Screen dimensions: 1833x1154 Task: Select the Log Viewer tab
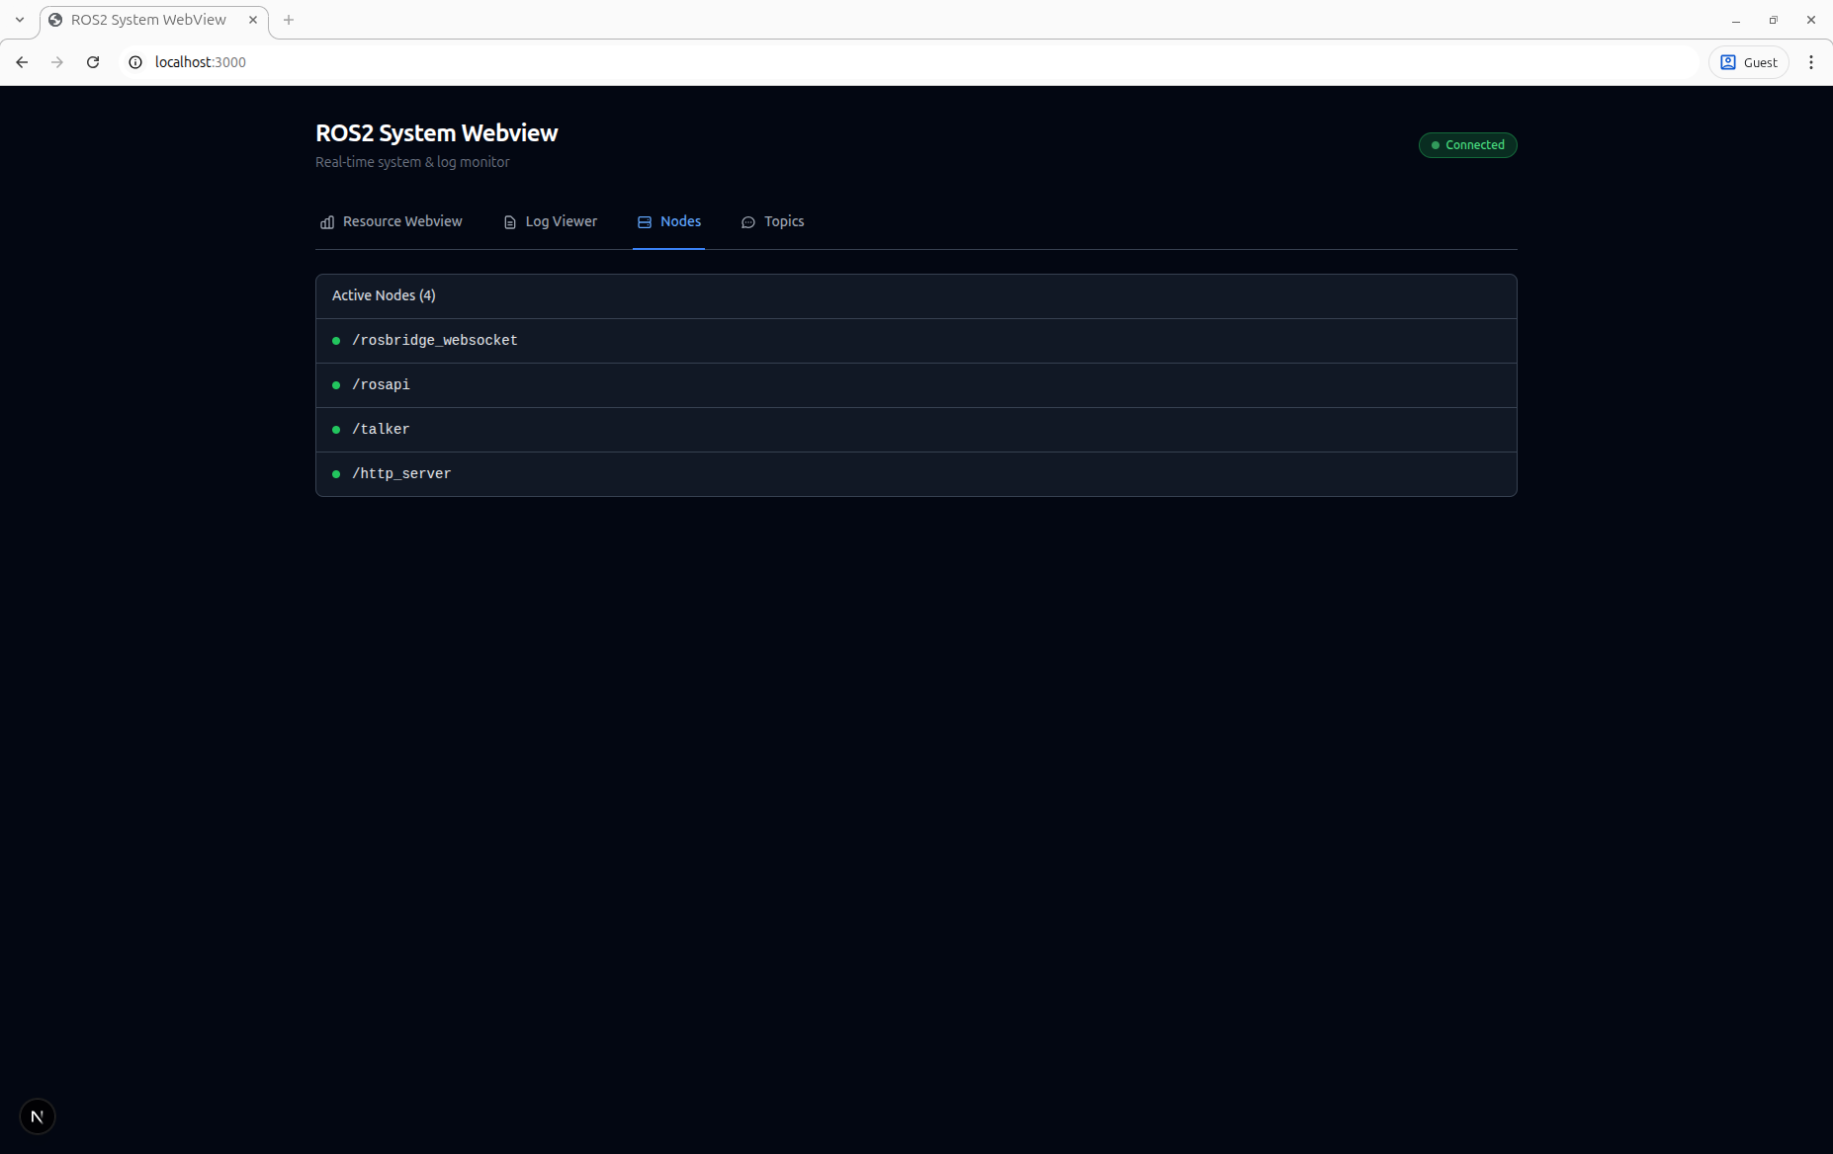tap(561, 221)
